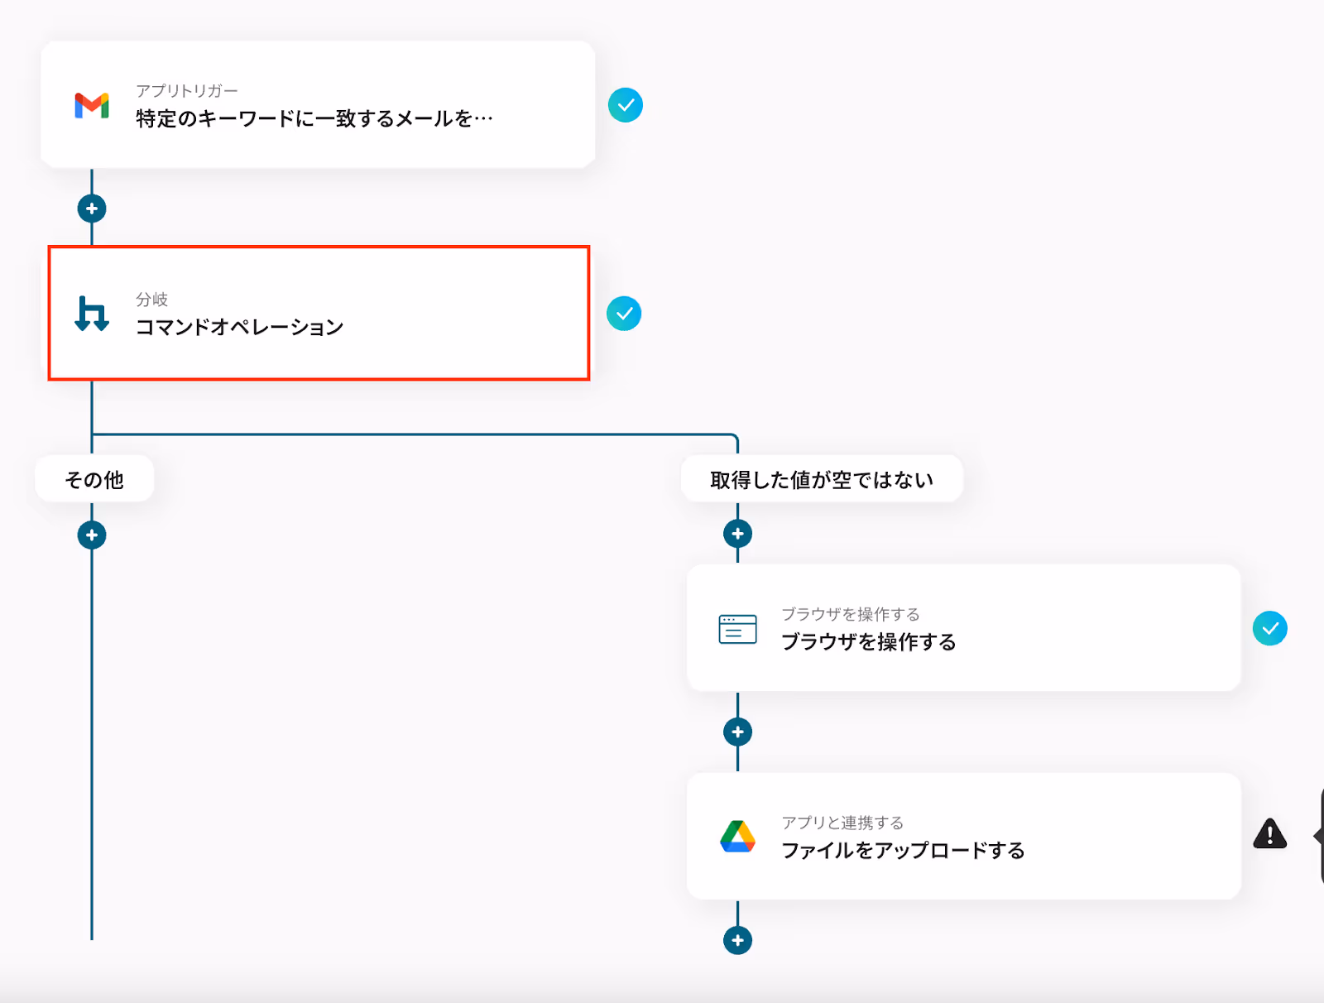Select the その他 branch label
The image size is (1324, 1003).
click(x=94, y=479)
